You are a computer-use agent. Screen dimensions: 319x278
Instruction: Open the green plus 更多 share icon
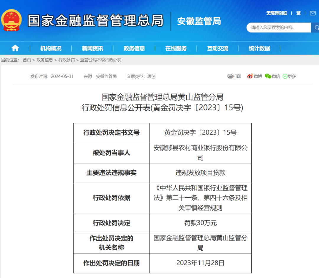(285, 76)
